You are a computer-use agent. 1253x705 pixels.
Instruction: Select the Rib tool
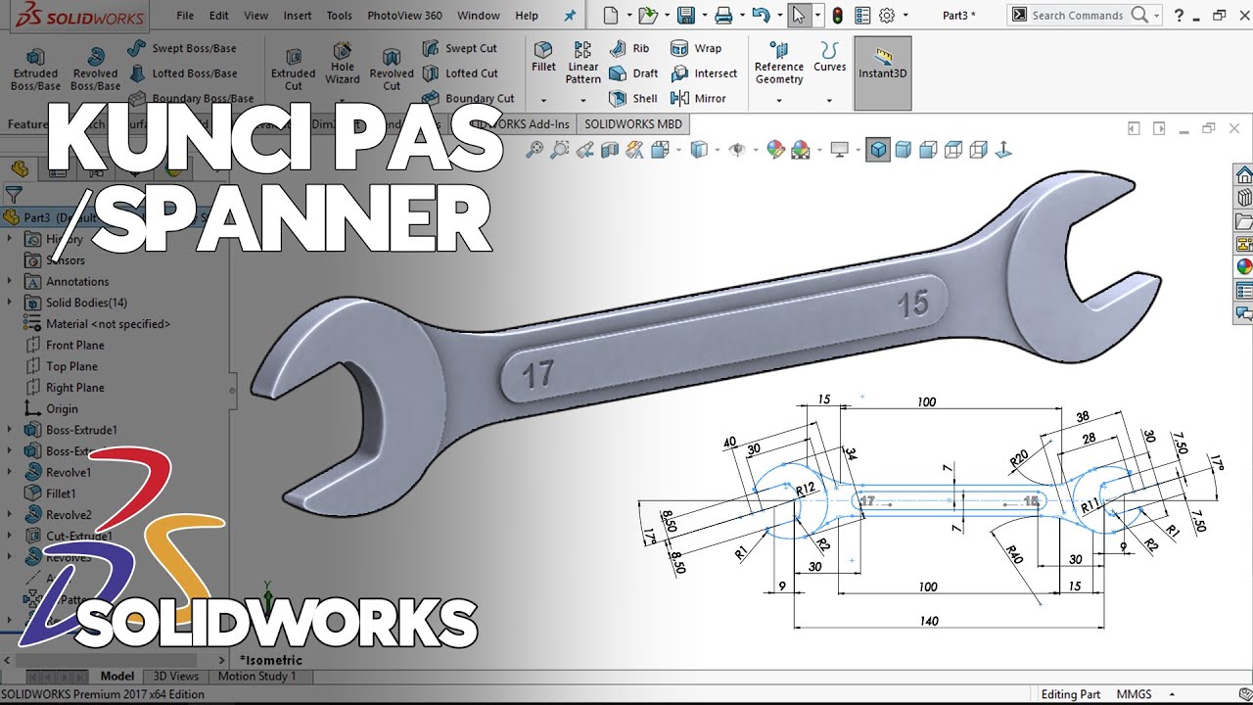628,48
